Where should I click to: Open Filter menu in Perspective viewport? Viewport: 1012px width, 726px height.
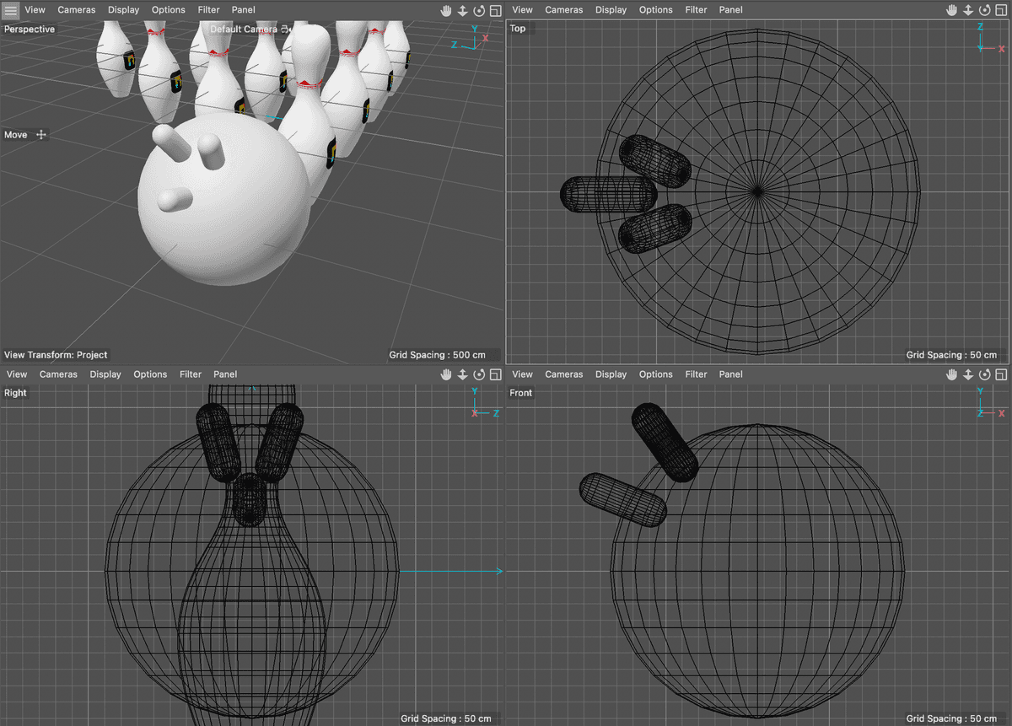point(208,10)
